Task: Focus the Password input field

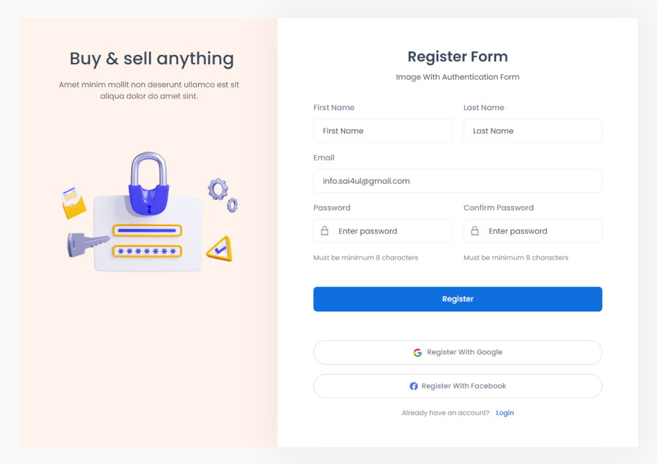Action: coord(391,231)
